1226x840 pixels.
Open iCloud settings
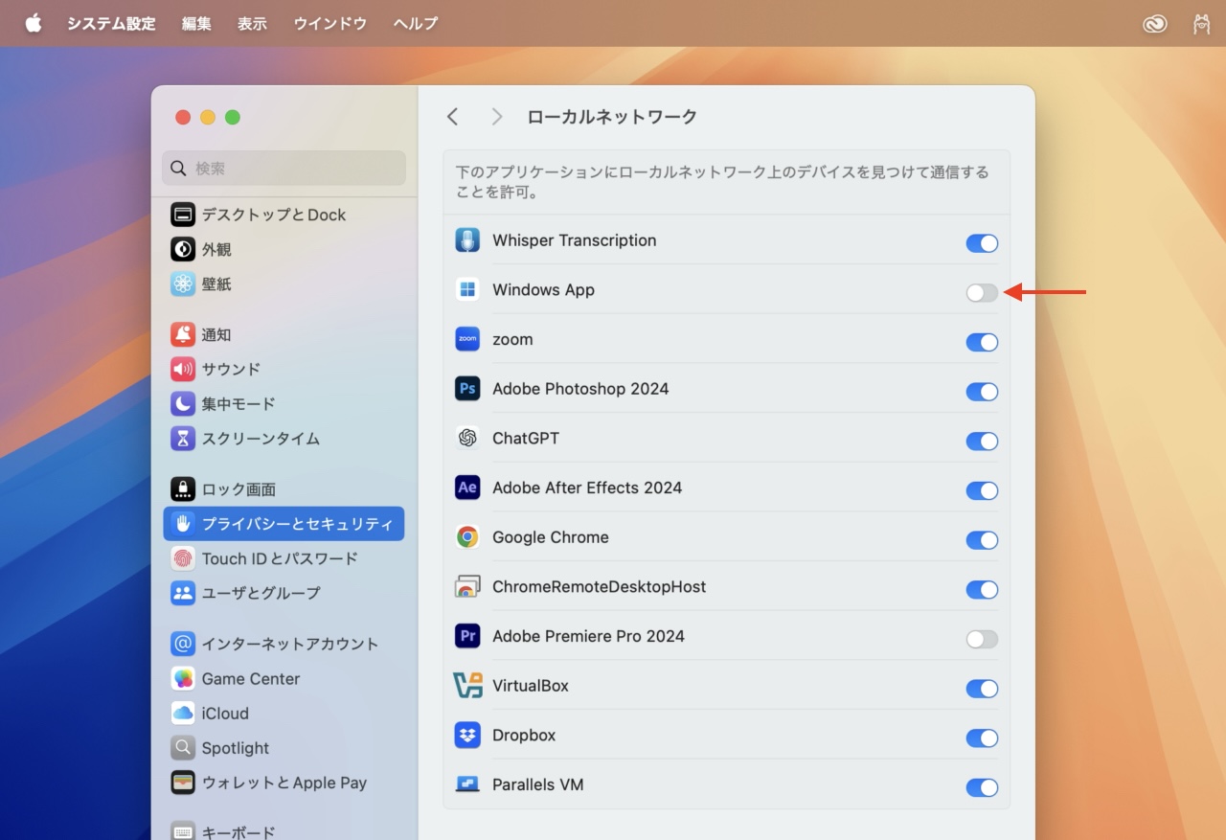[284, 713]
